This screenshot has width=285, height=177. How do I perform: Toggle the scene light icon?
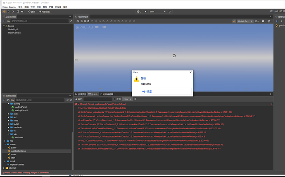point(234,21)
